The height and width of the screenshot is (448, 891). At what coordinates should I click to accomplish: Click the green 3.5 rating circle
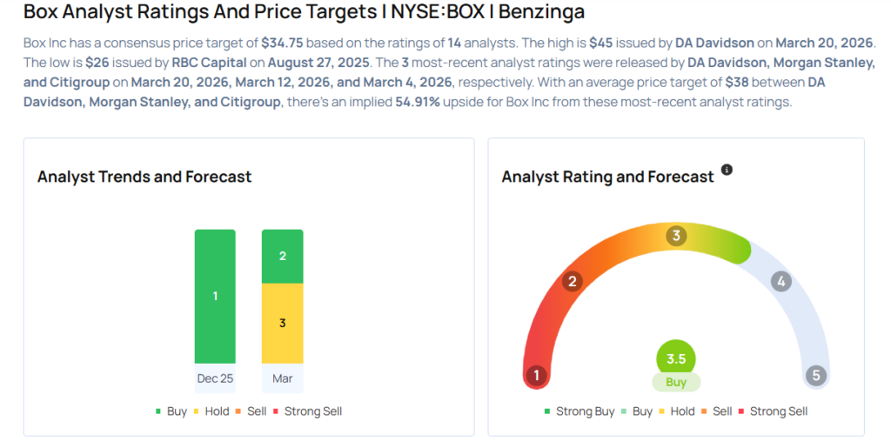676,358
